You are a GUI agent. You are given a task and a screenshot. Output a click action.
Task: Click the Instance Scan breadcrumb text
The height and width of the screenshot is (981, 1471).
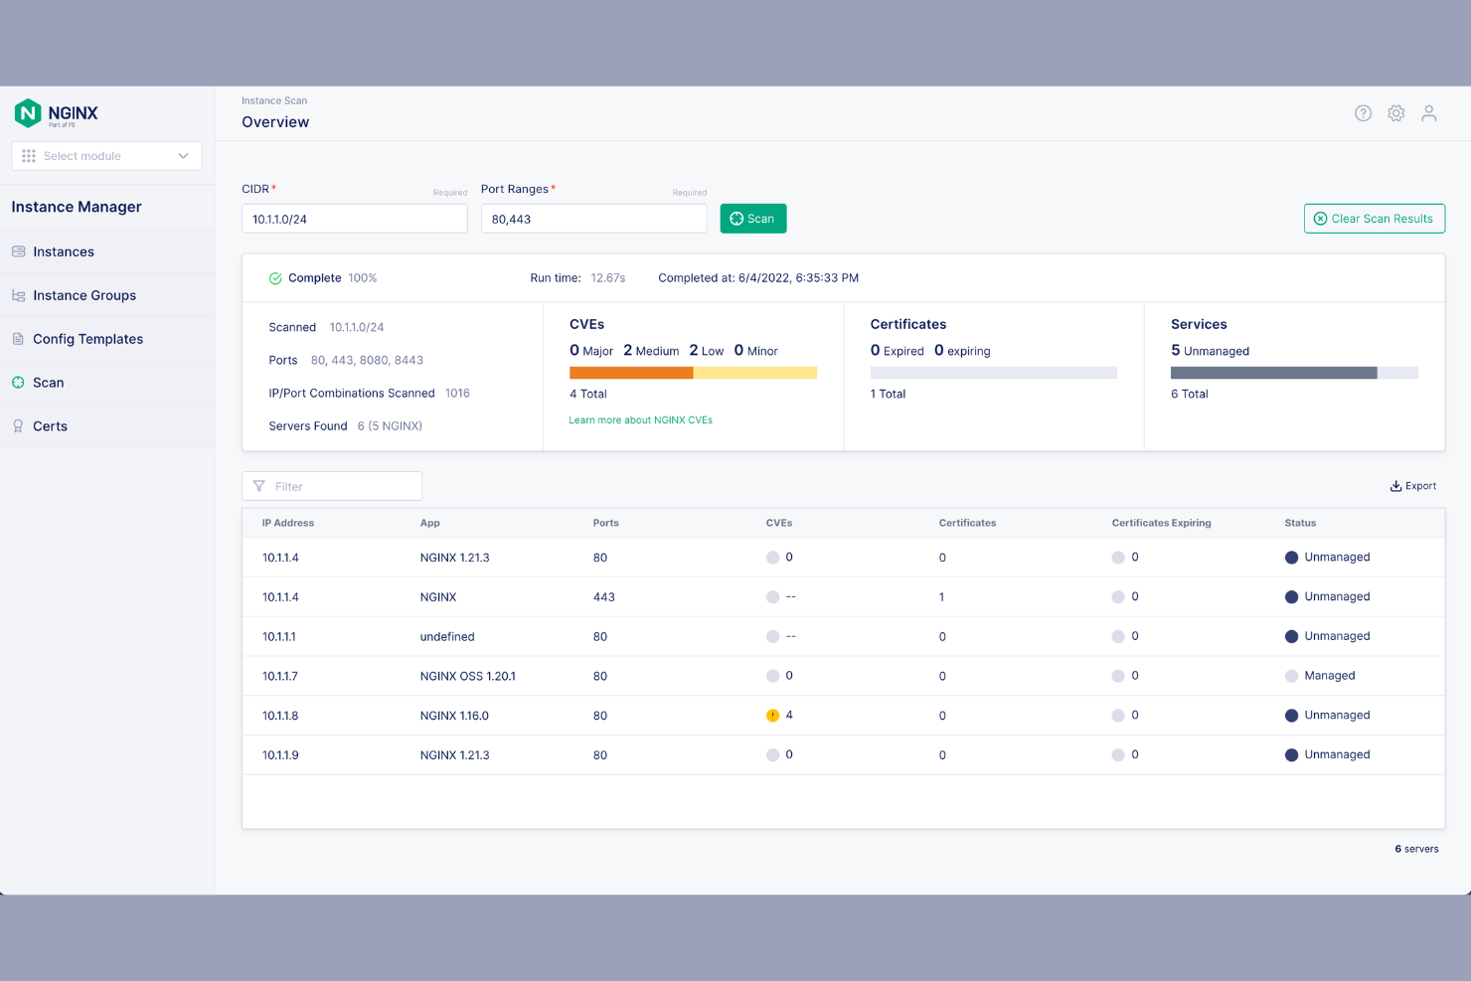[274, 100]
